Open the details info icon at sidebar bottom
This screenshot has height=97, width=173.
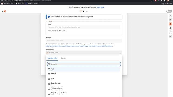click(x=171, y=37)
